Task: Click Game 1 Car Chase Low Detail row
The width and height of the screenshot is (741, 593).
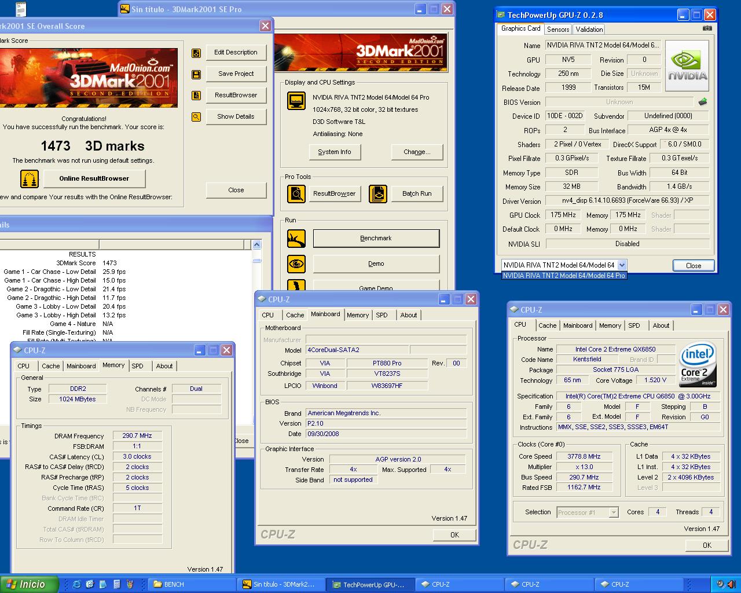Action: [65, 272]
